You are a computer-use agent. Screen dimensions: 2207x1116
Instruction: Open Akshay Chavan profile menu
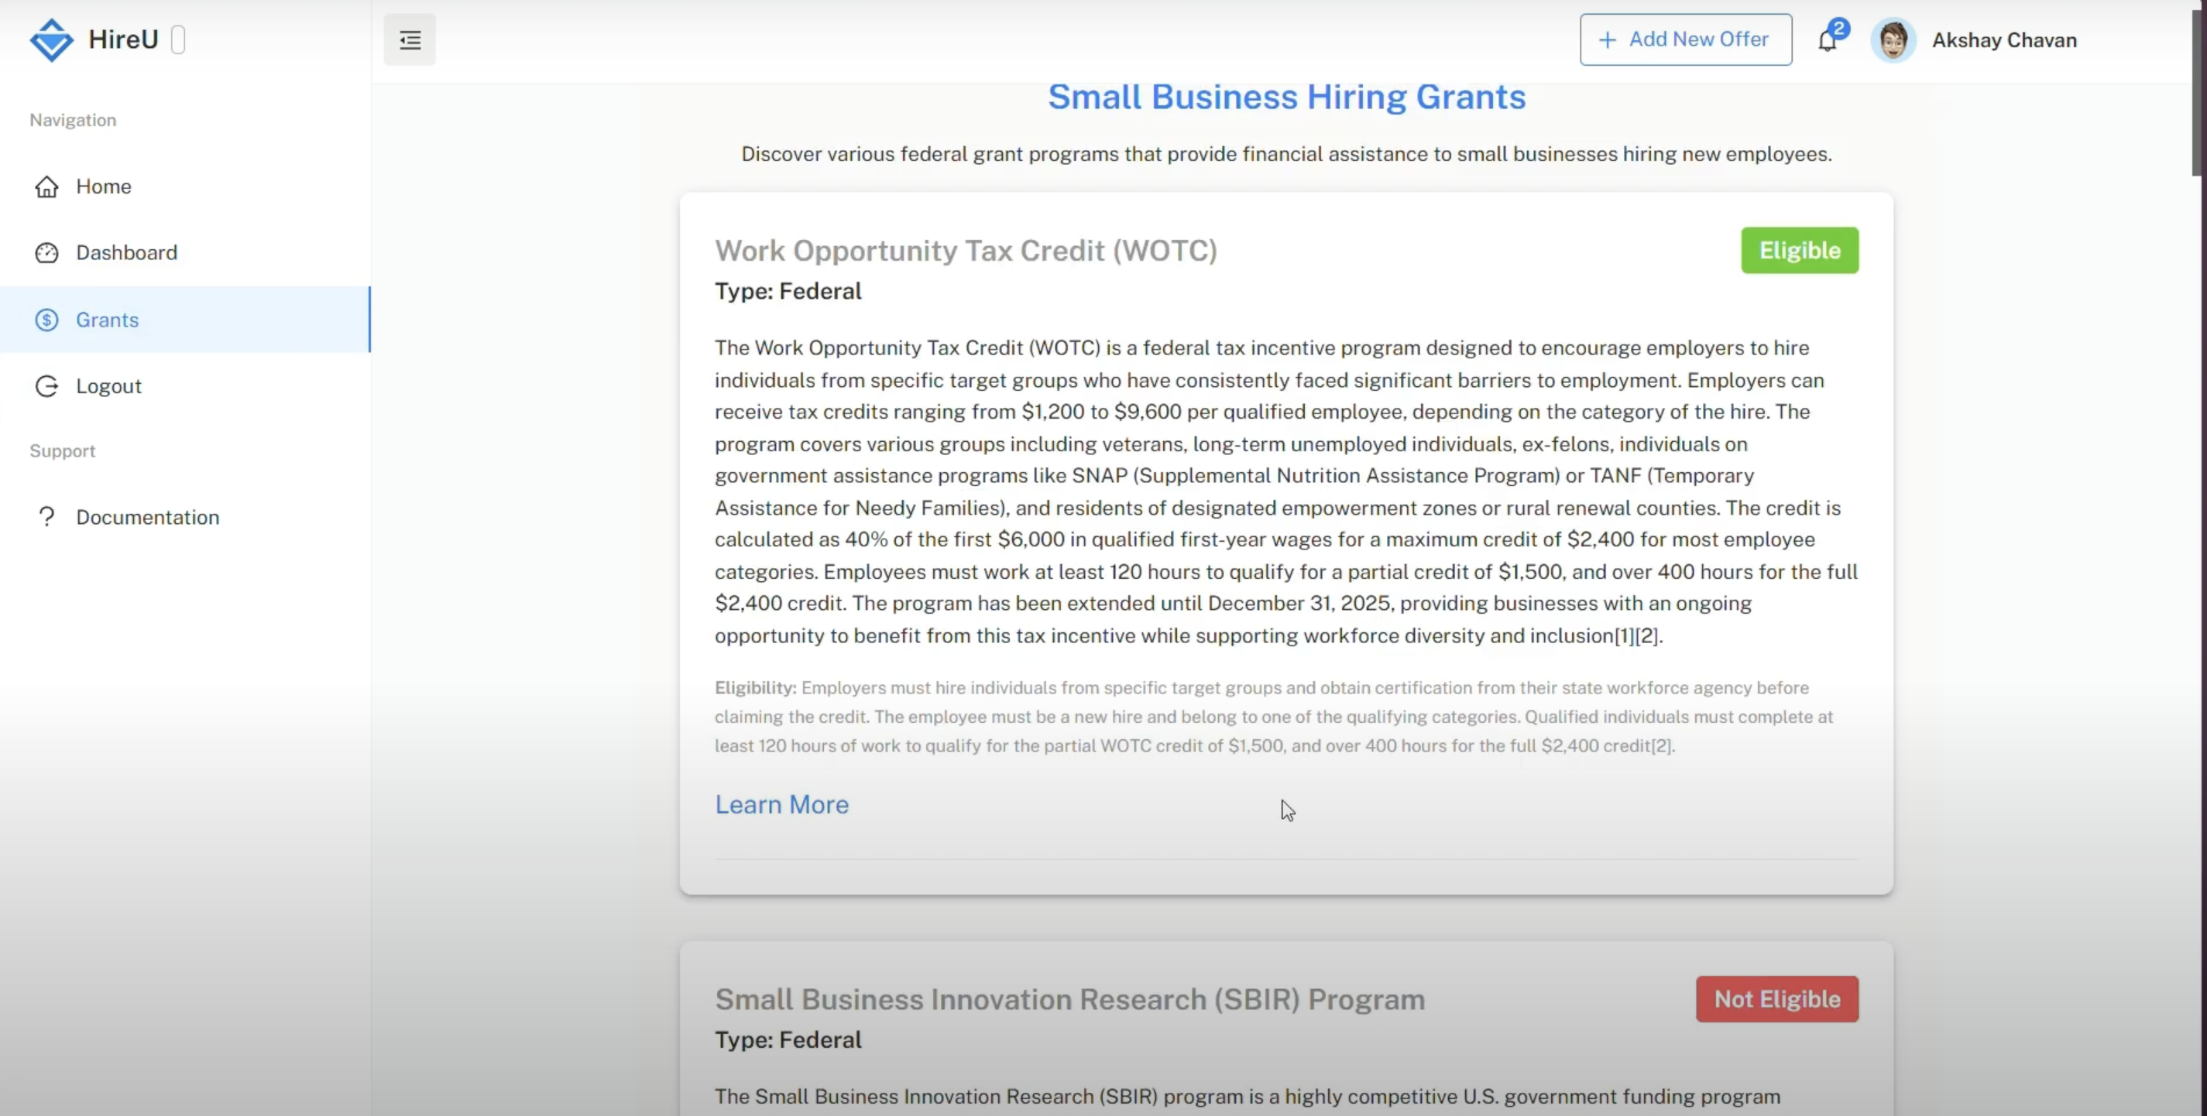(x=2003, y=40)
